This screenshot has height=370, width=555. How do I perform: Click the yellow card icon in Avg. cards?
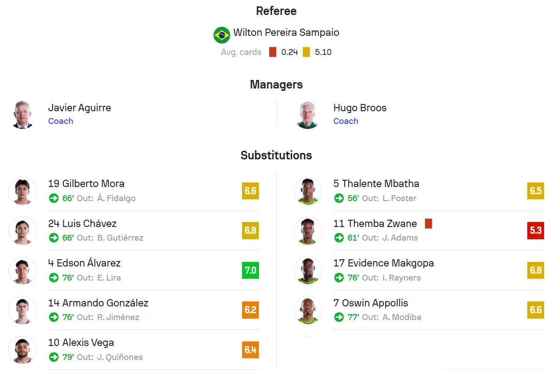pos(306,52)
